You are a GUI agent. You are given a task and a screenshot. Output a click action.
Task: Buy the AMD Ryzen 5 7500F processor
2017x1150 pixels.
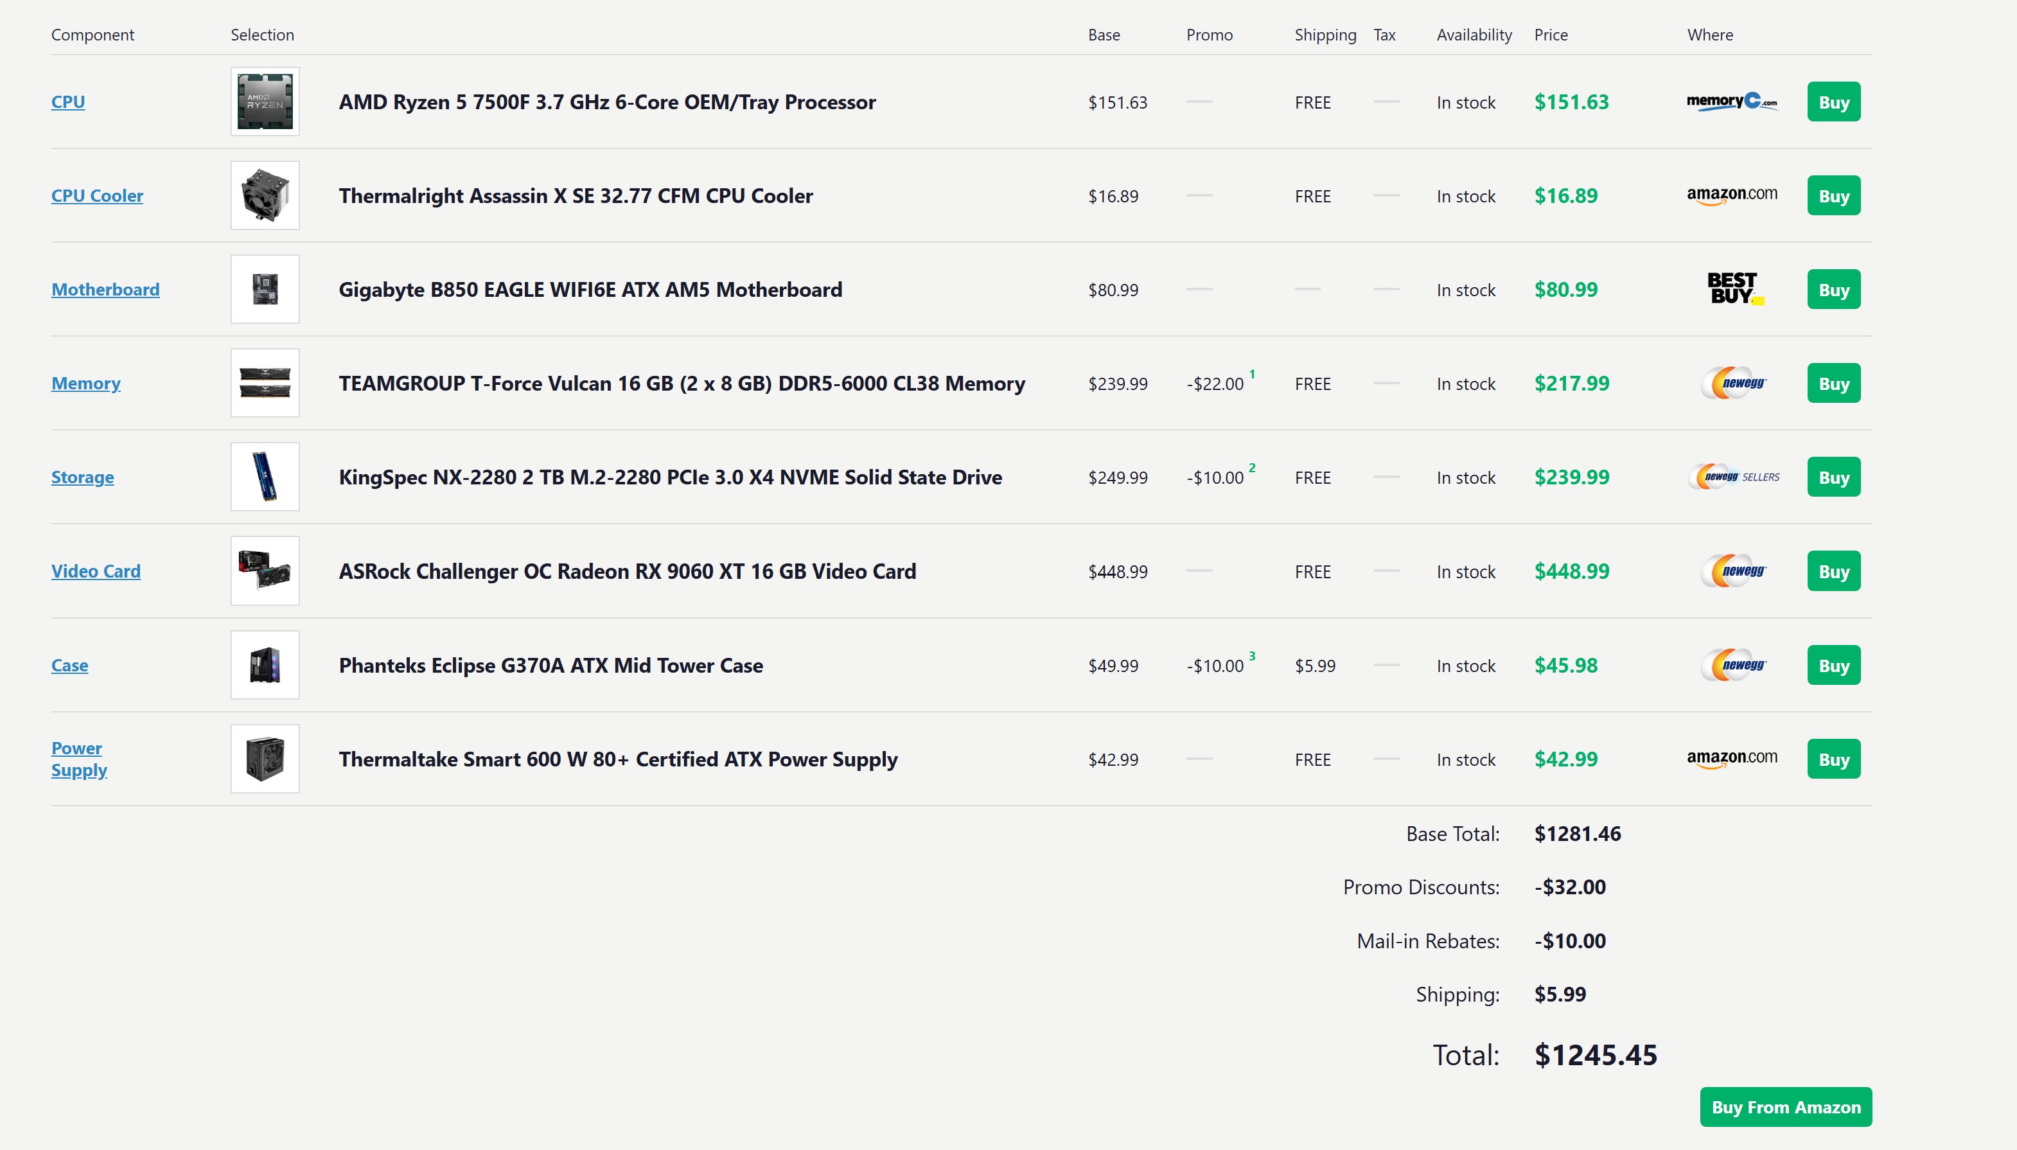tap(1834, 102)
